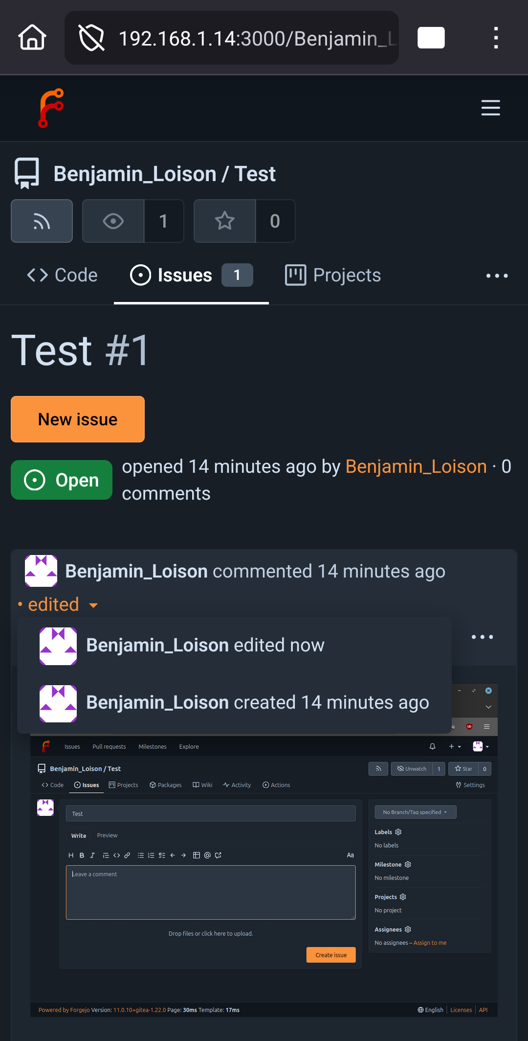Click Benjamin_Loison avatar beside comment header
Image resolution: width=528 pixels, height=1041 pixels.
[x=41, y=571]
